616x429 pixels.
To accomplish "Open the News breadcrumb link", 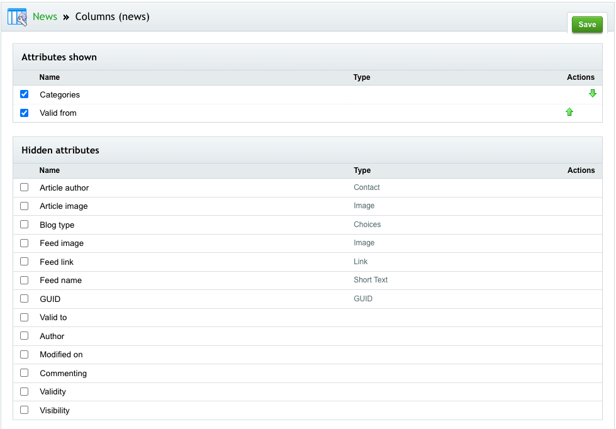I will tap(45, 16).
